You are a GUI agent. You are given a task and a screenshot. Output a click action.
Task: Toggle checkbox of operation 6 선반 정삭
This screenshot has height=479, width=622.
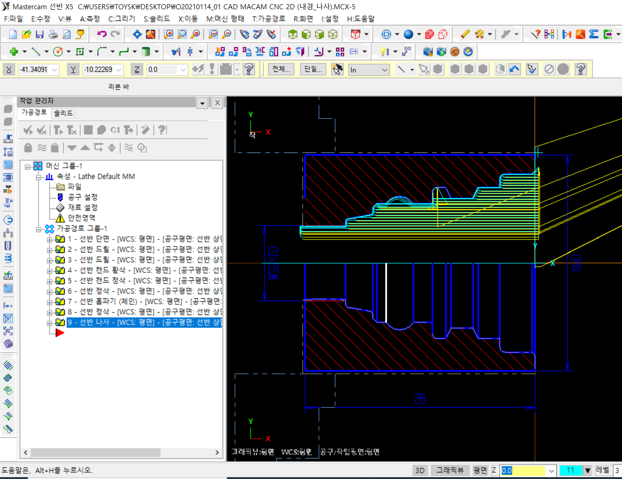[60, 291]
